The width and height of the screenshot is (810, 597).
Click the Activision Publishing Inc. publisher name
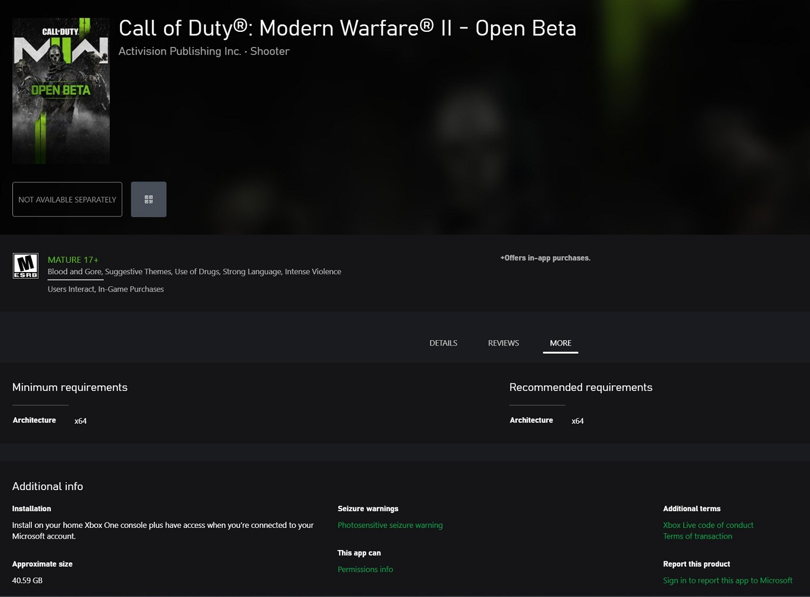[179, 51]
